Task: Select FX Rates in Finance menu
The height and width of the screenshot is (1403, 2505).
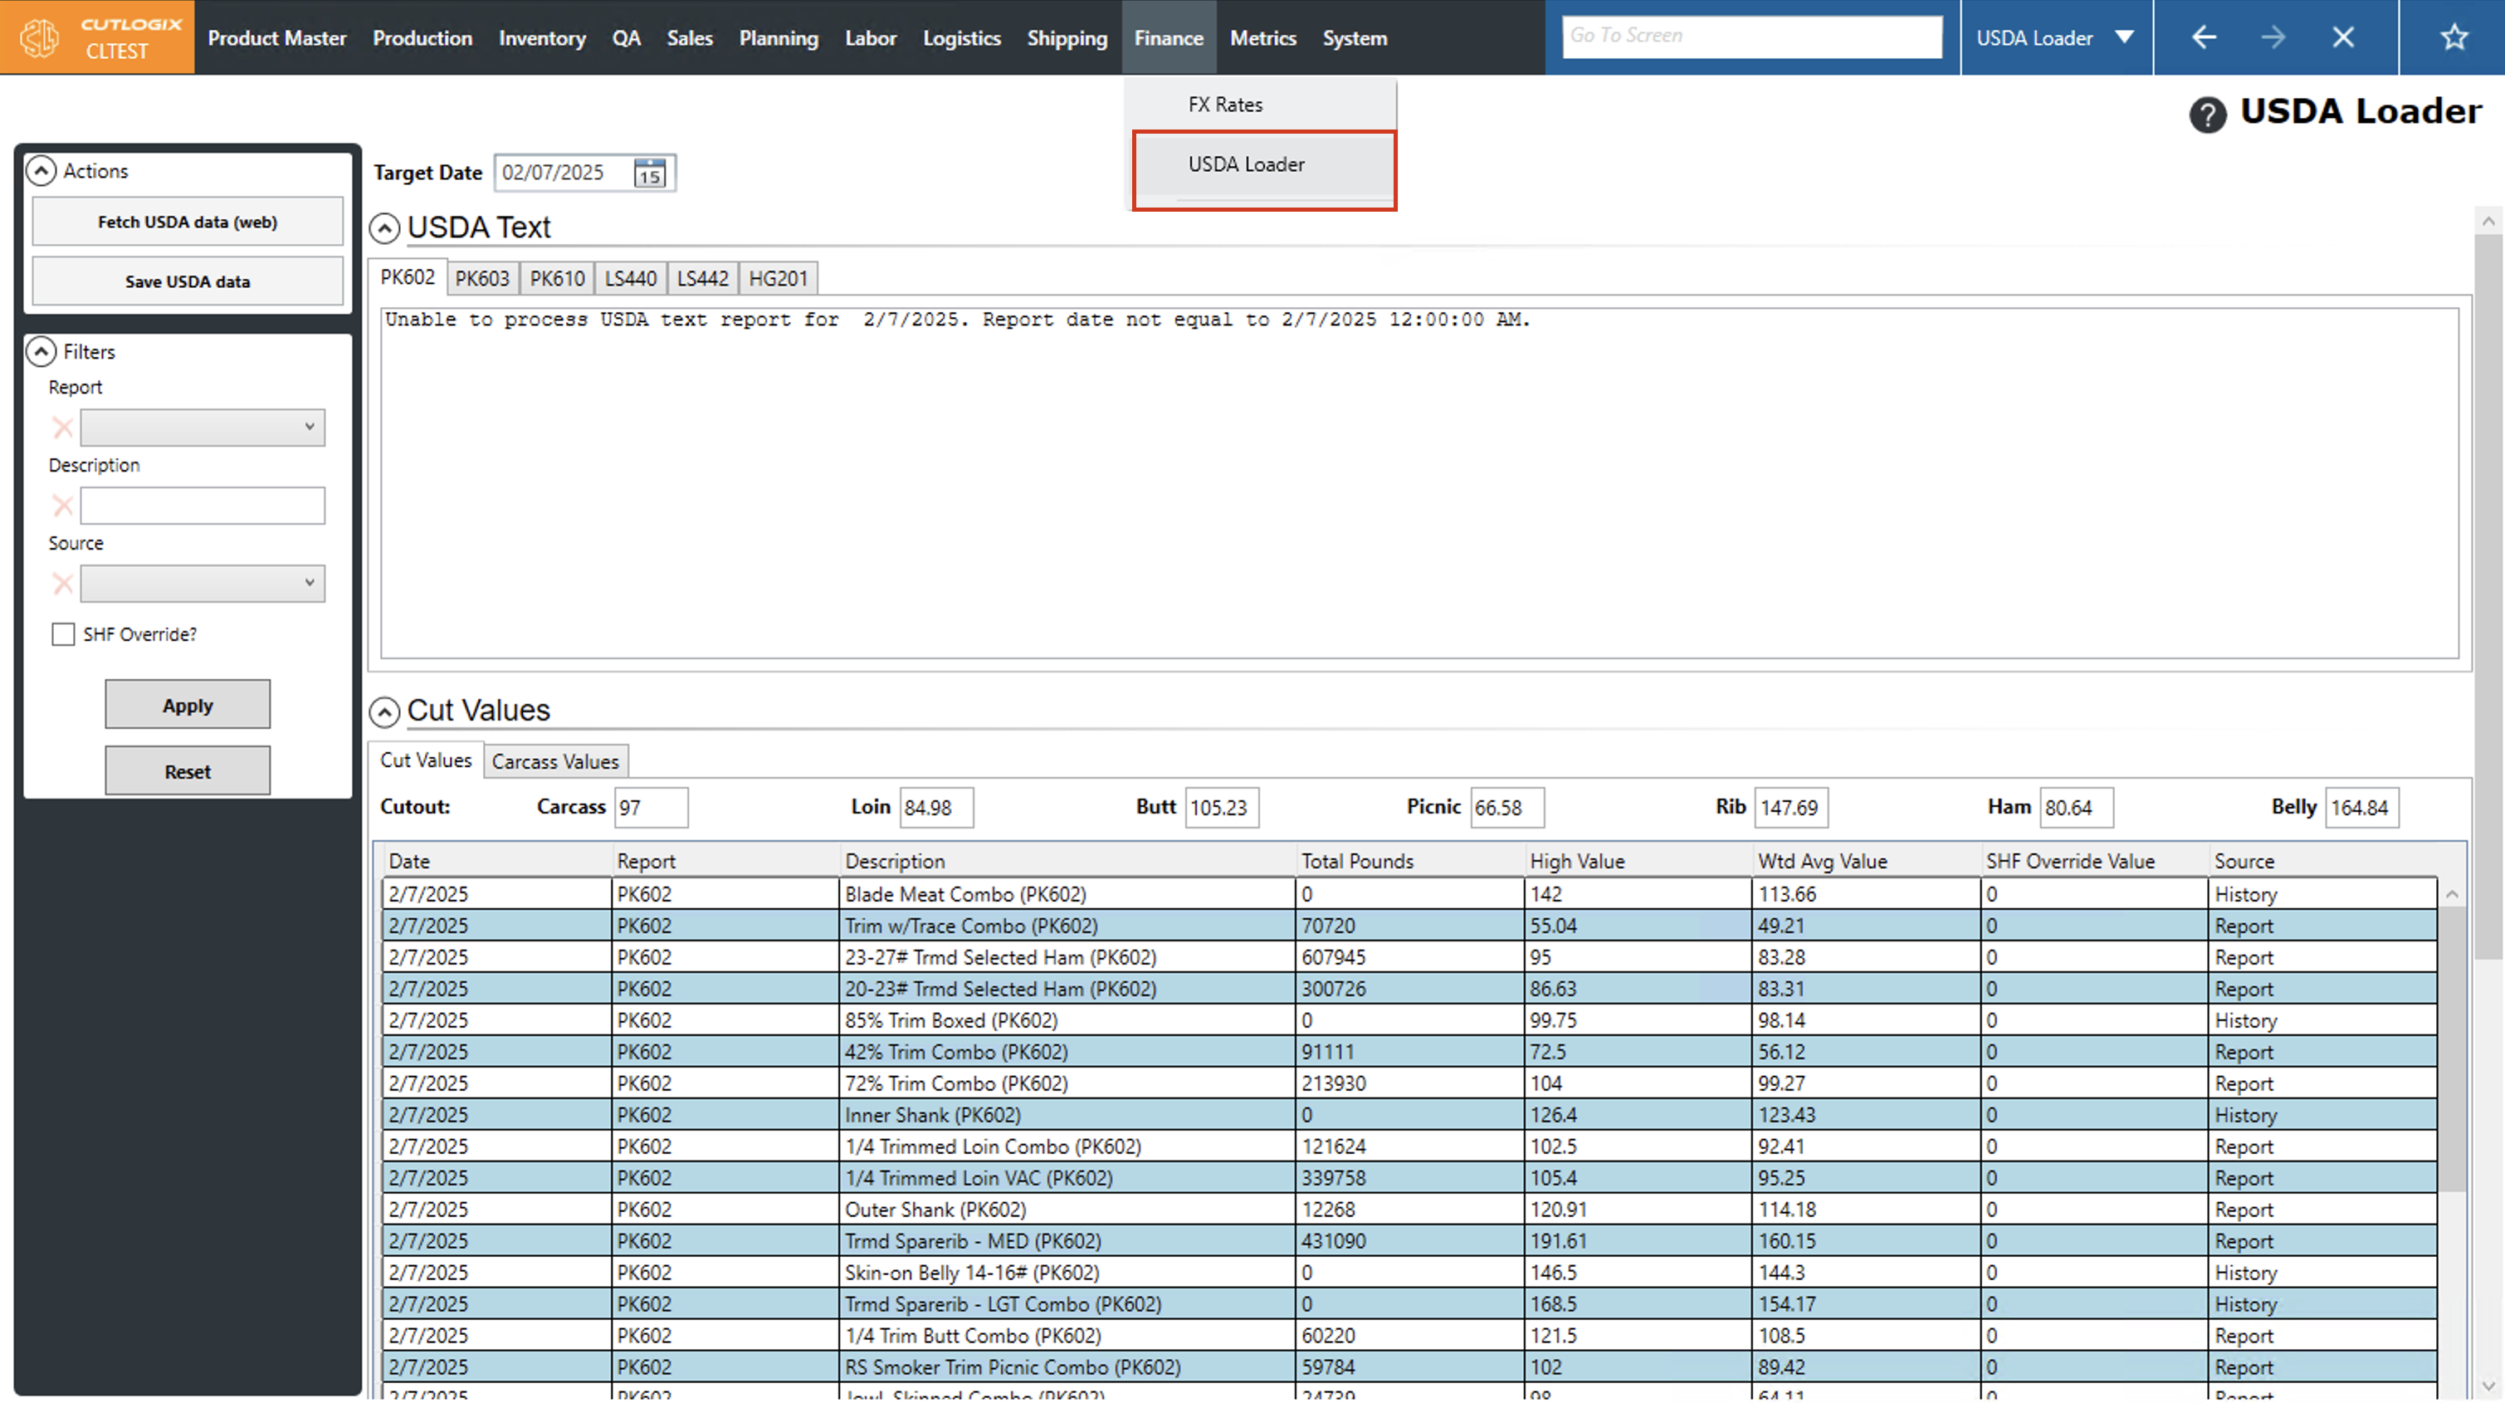Action: tap(1224, 104)
